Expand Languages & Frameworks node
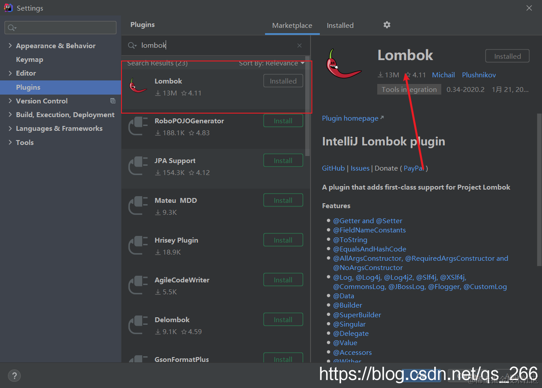542x388 pixels. click(10, 128)
